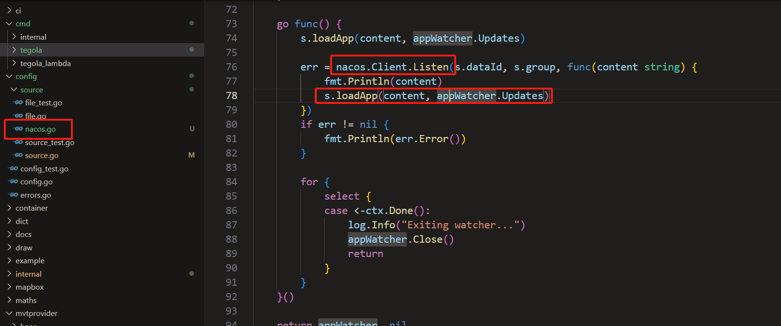Click fmt.Println(err.Error()) on line 81
This screenshot has height=326, width=781.
(395, 139)
